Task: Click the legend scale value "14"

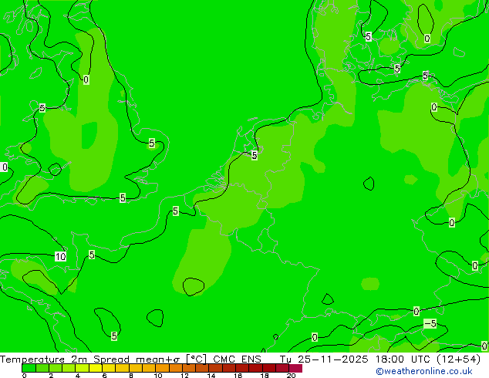Action: point(211,376)
